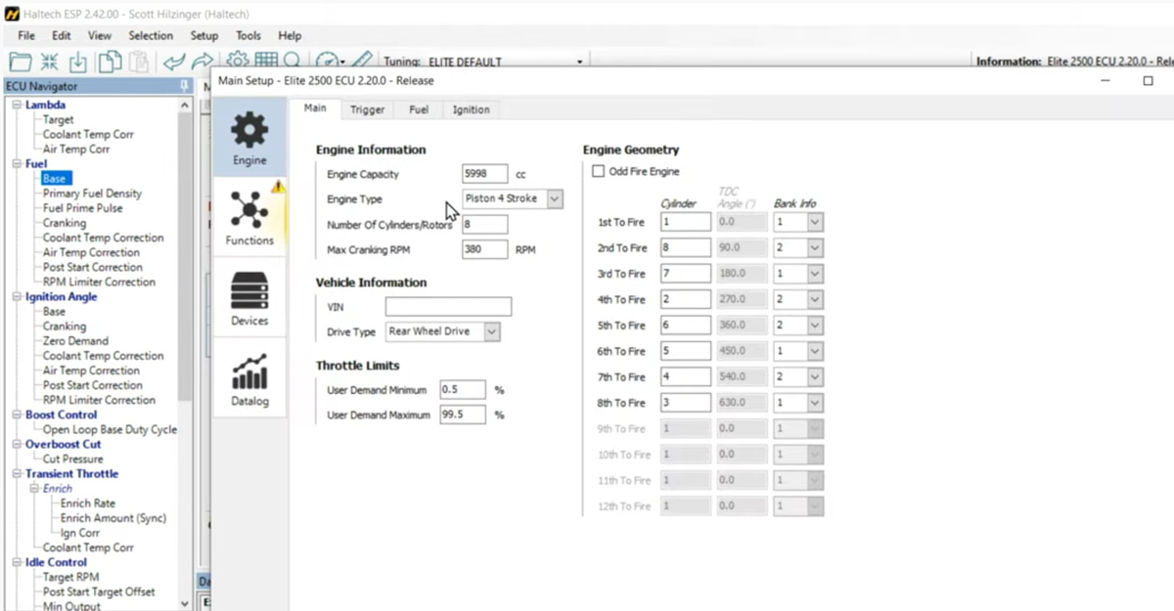Viewport: 1174px width, 611px height.
Task: Open the Functions setup section
Action: 249,217
